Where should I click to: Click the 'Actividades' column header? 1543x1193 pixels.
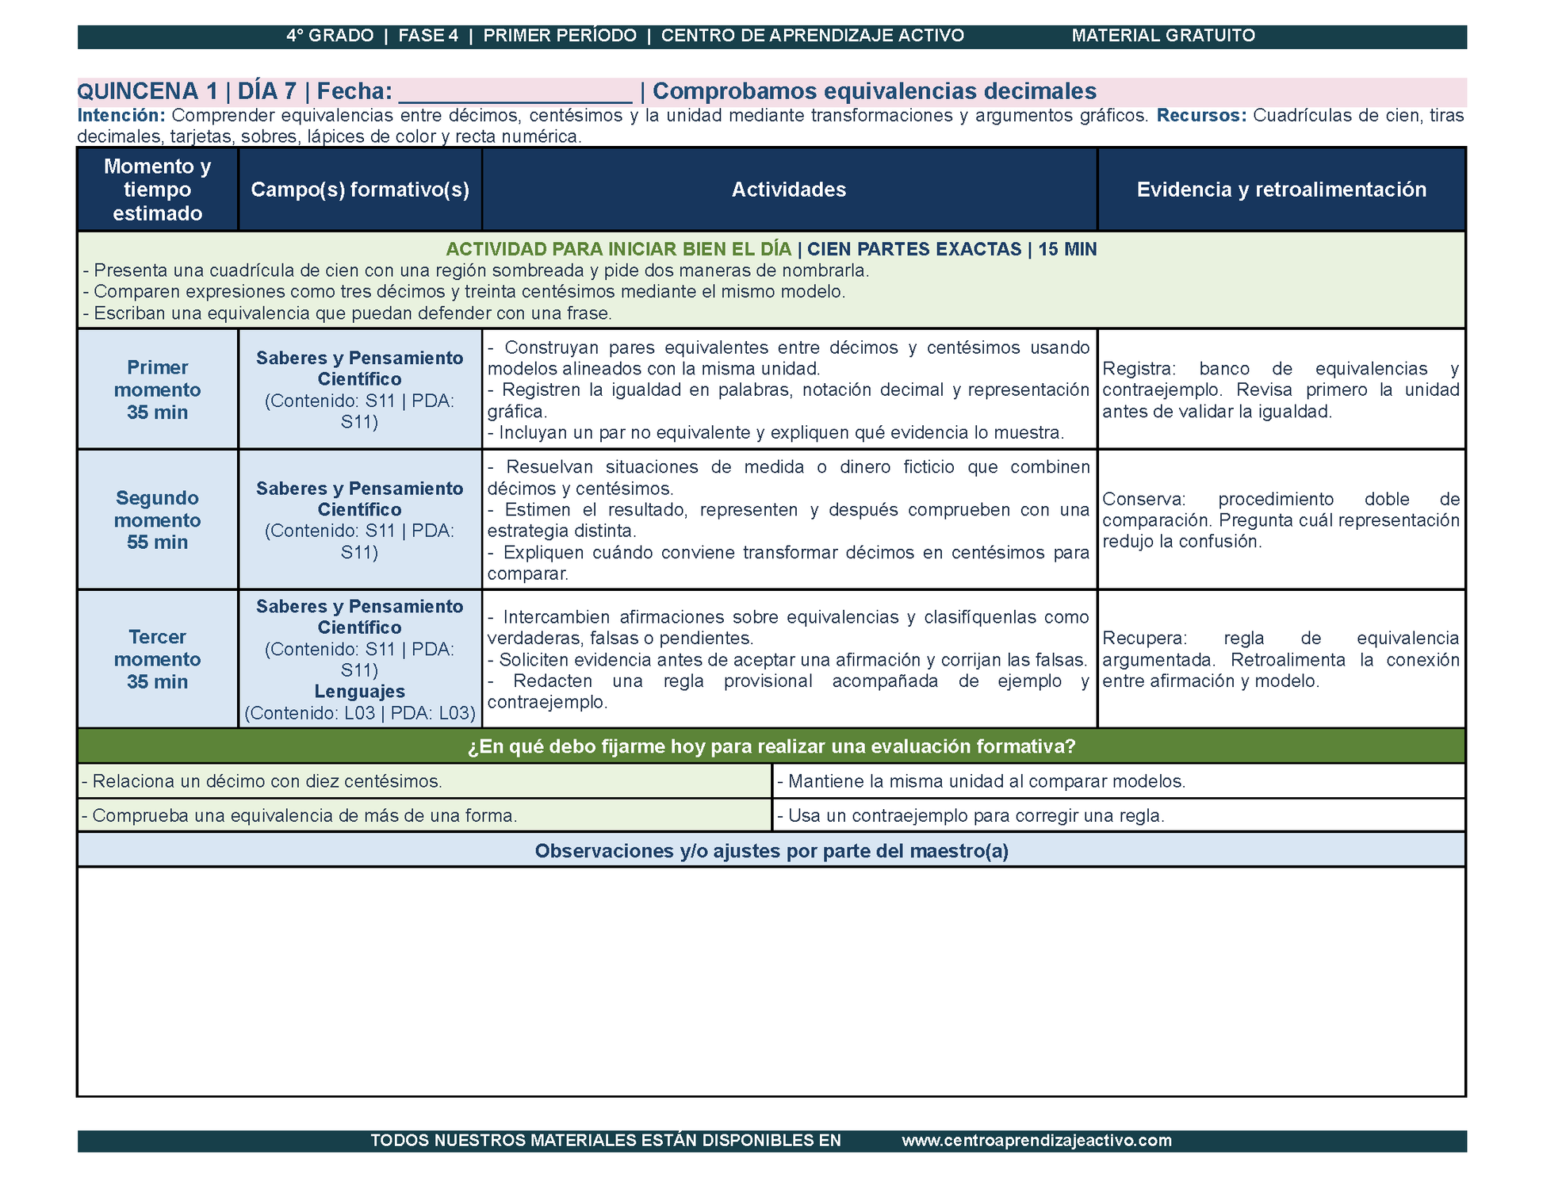click(789, 190)
